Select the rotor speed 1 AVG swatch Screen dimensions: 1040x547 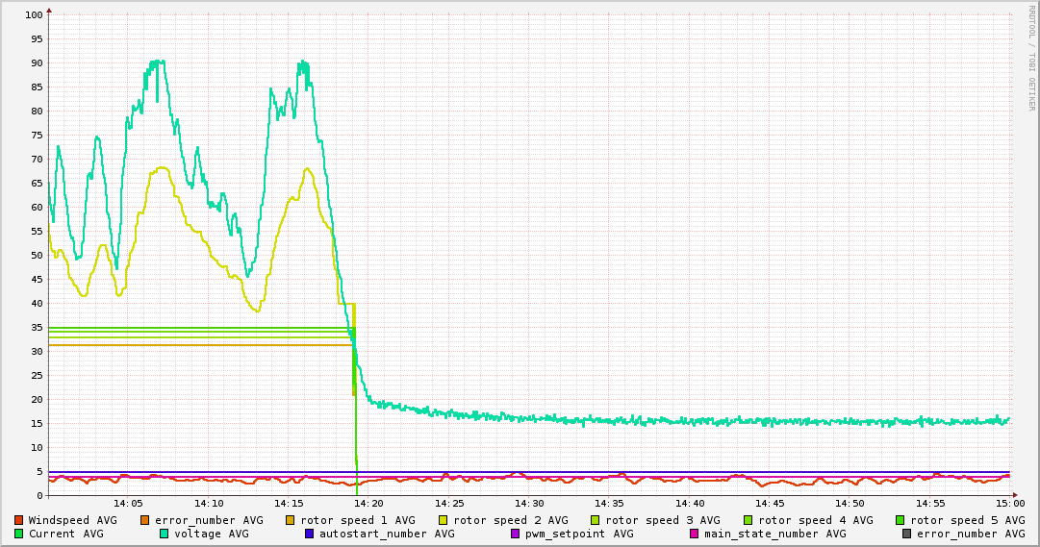[x=292, y=520]
